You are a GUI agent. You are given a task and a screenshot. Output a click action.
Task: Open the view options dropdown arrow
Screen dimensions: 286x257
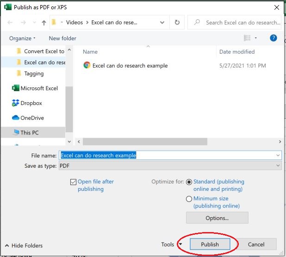256,38
